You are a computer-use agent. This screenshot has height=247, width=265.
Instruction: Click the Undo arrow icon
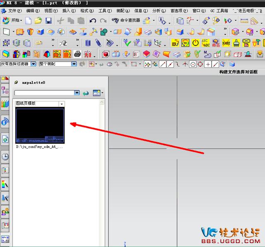point(93,21)
